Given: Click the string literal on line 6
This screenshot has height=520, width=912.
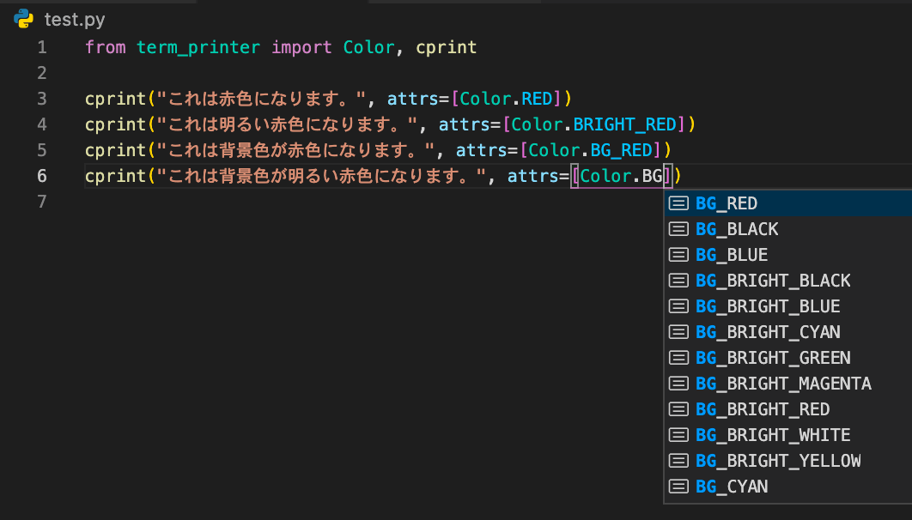Looking at the screenshot, I should pyautogui.click(x=322, y=176).
